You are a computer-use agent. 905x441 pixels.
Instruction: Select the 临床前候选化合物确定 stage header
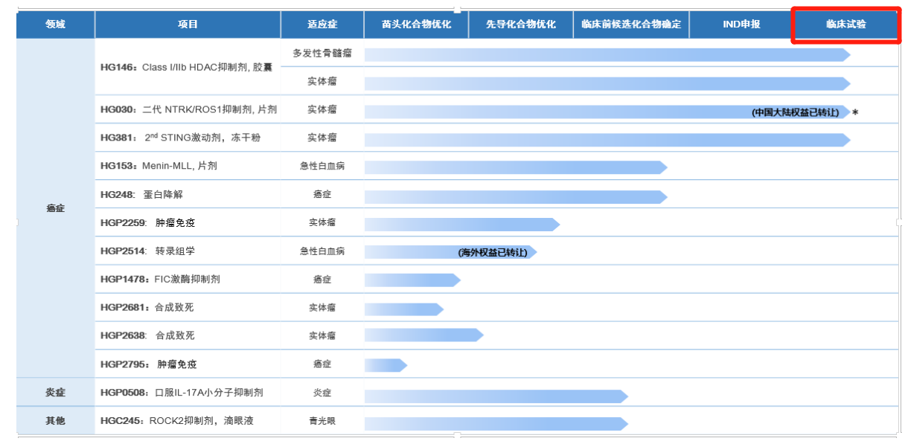tap(631, 24)
